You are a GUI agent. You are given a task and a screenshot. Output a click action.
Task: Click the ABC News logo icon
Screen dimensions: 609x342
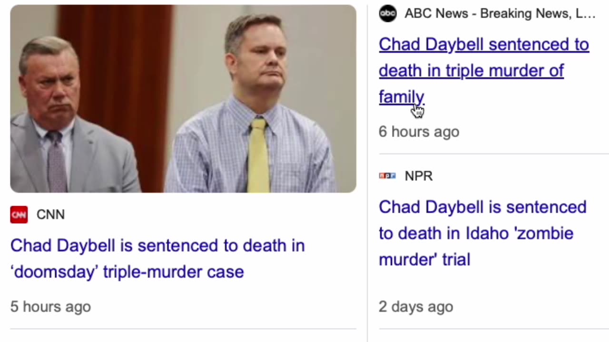[387, 14]
